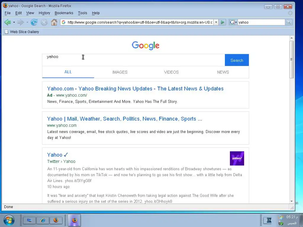The height and width of the screenshot is (227, 303).
Task: Click the magnifier icon in the search bar
Action: [289, 22]
